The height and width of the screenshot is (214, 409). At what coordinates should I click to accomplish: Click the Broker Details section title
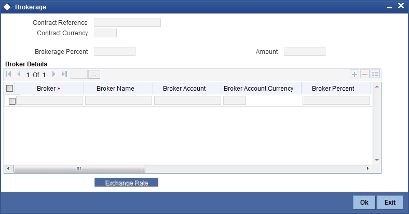(26, 64)
